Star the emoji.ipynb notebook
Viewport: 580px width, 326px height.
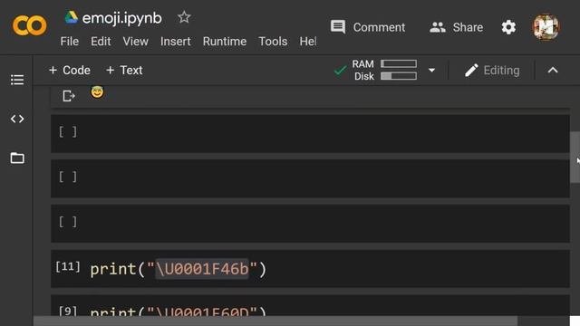(184, 17)
